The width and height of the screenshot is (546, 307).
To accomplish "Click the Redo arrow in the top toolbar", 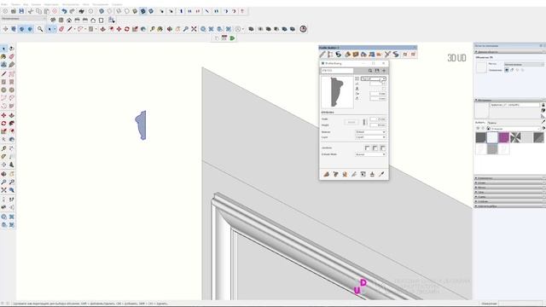I will (x=72, y=11).
